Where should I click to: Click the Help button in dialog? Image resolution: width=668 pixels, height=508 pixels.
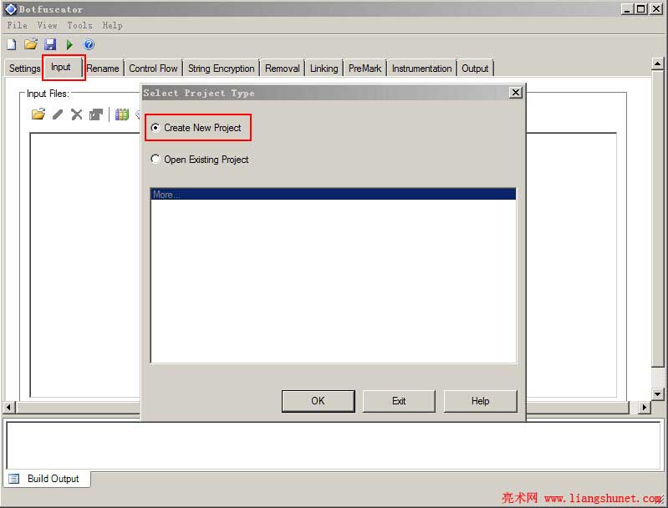point(480,401)
